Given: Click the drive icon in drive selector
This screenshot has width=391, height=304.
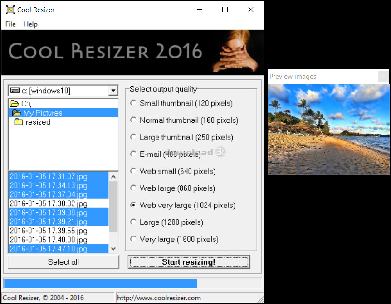Looking at the screenshot, I should tap(15, 91).
